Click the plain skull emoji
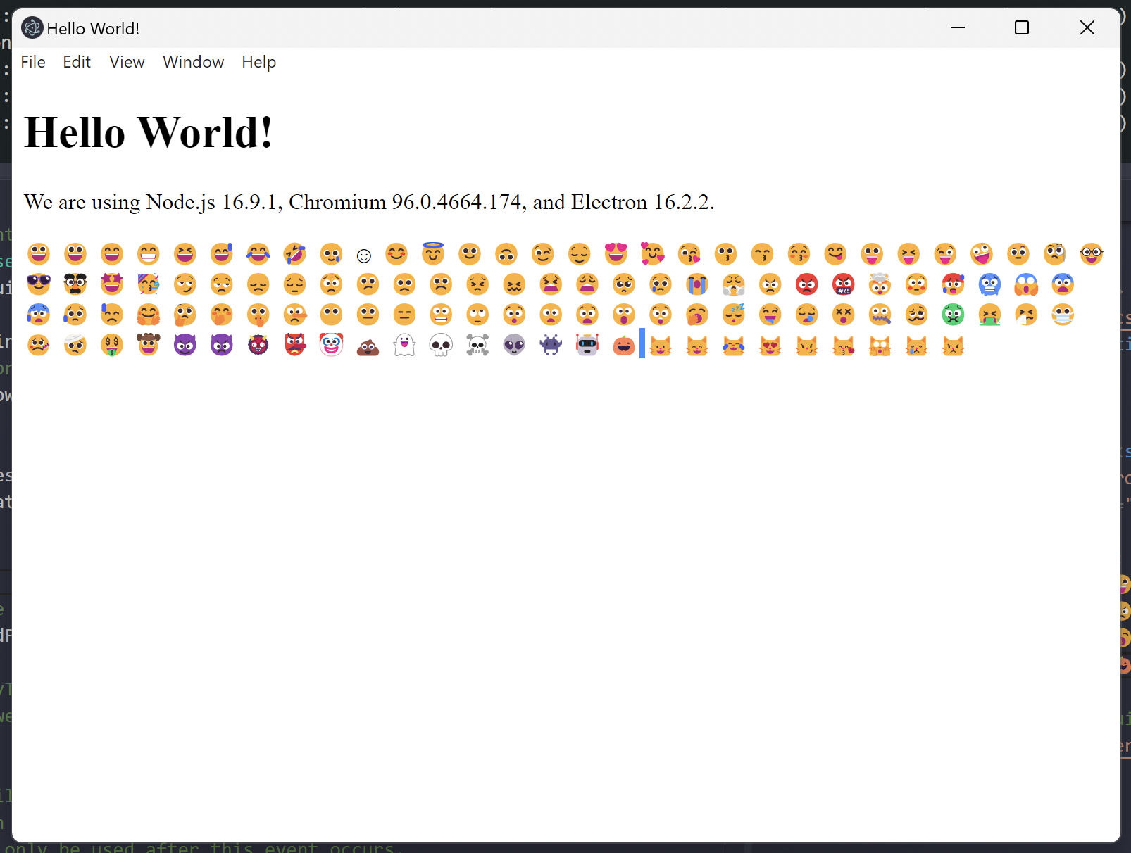This screenshot has height=853, width=1131. click(x=441, y=346)
